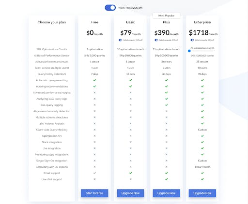248x204 pixels.
Task: Toggle billed annually switch under Plus price
Action: tap(156, 40)
